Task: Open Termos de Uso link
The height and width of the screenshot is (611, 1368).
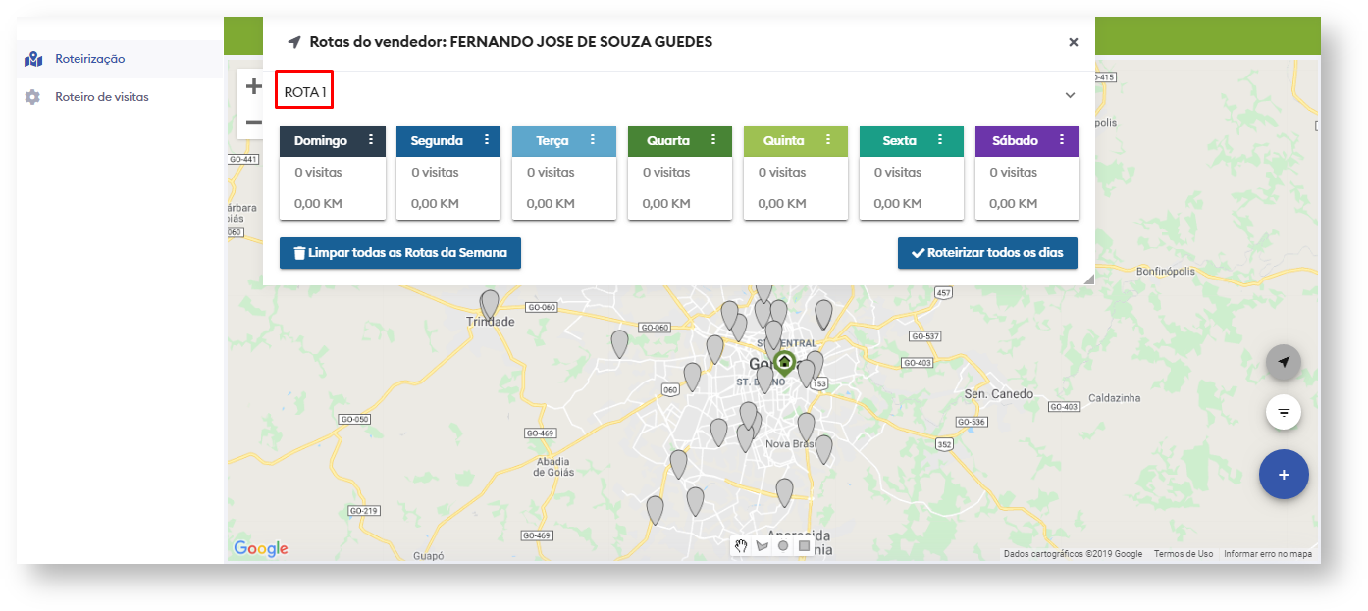Action: coord(1184,554)
